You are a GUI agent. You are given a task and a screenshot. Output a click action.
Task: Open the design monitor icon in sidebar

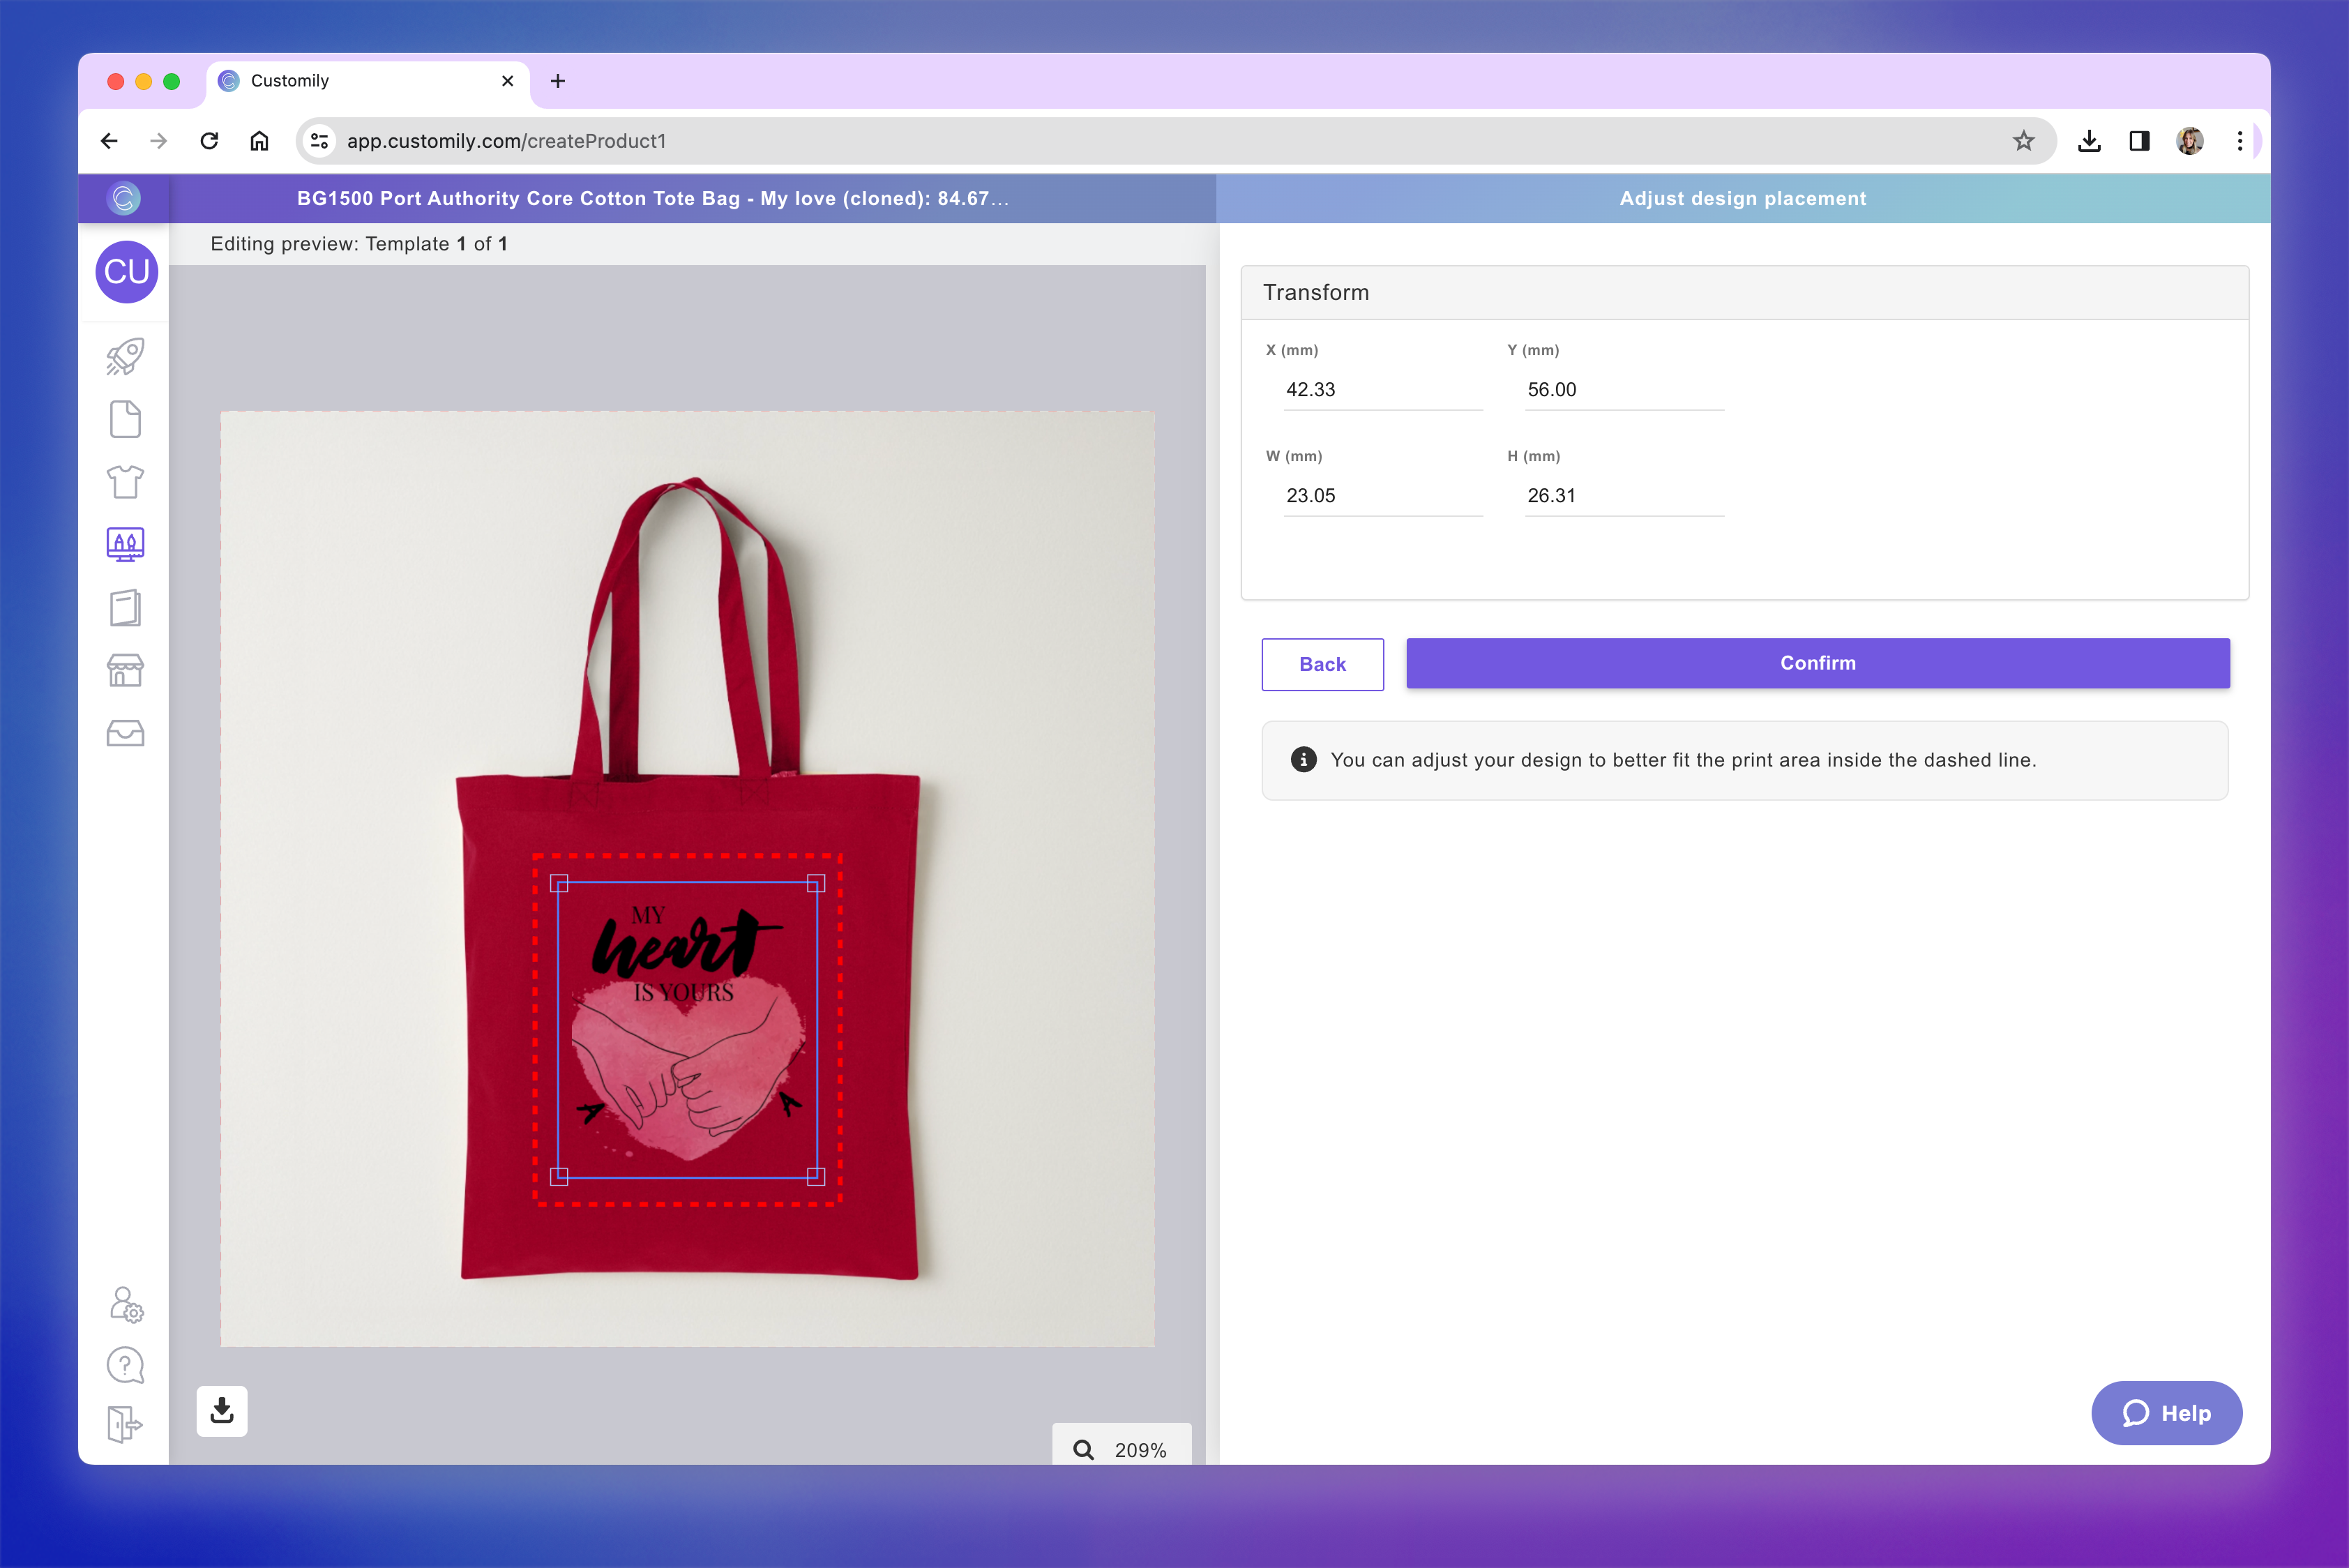[x=125, y=544]
